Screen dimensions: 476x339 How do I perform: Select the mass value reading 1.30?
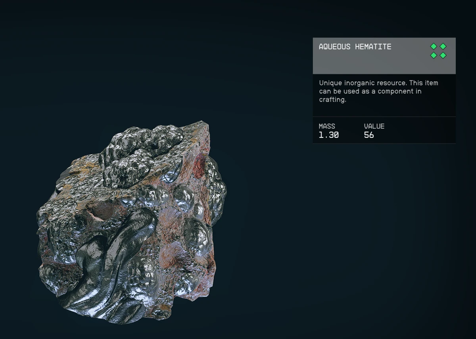[x=329, y=135]
